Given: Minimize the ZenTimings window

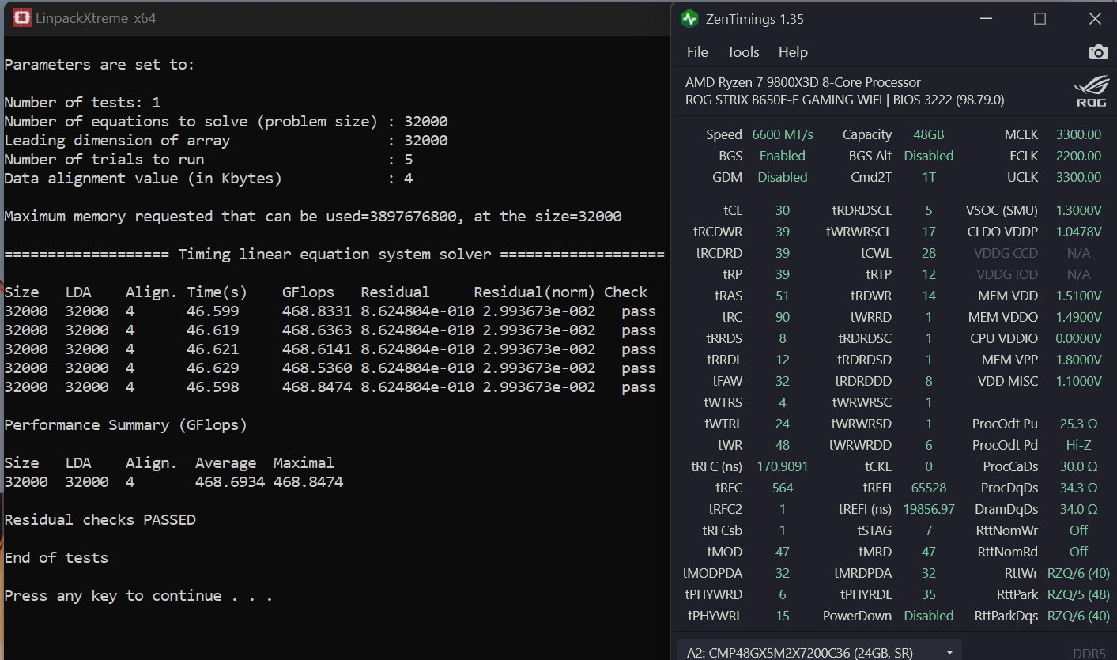Looking at the screenshot, I should 986,19.
